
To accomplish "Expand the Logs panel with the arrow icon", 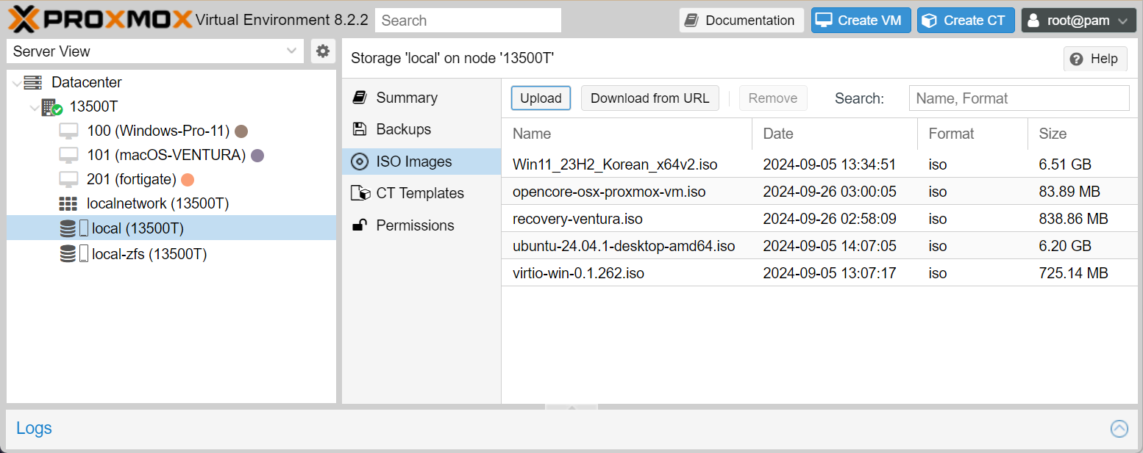I will pos(1119,429).
